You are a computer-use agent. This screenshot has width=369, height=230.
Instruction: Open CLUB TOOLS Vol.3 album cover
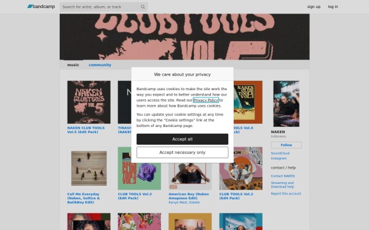tap(140, 168)
